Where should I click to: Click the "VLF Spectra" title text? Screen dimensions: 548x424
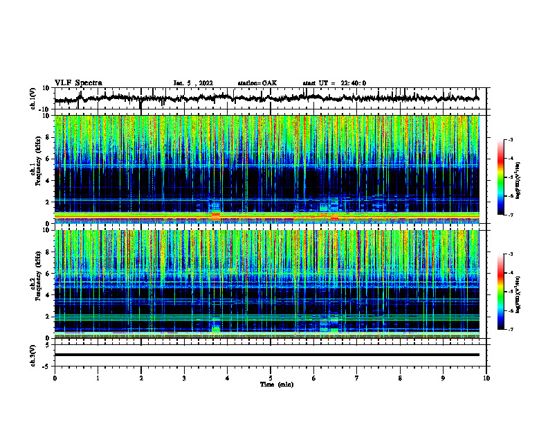click(78, 83)
